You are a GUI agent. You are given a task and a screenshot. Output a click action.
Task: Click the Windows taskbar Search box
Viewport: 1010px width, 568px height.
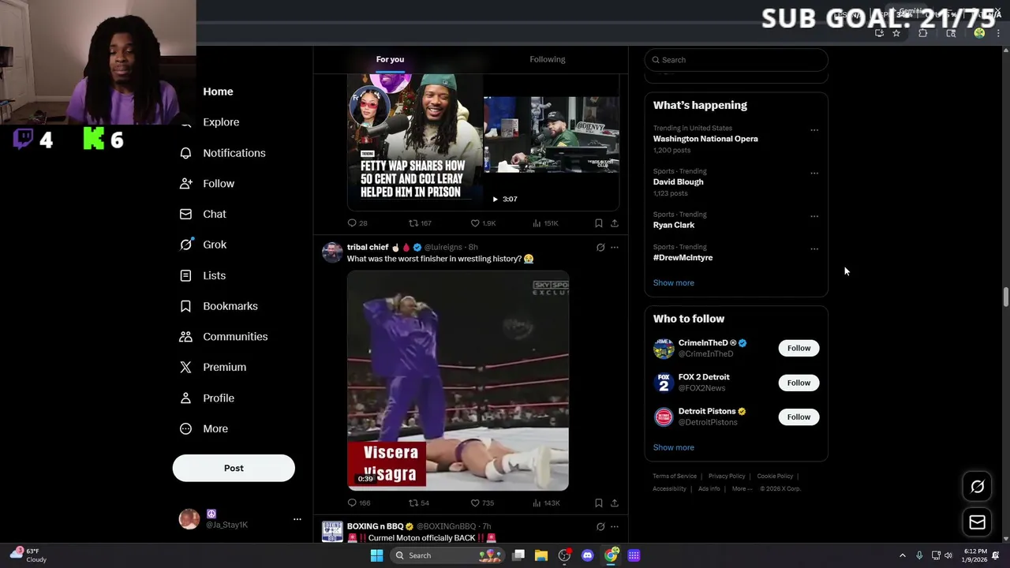(x=448, y=555)
